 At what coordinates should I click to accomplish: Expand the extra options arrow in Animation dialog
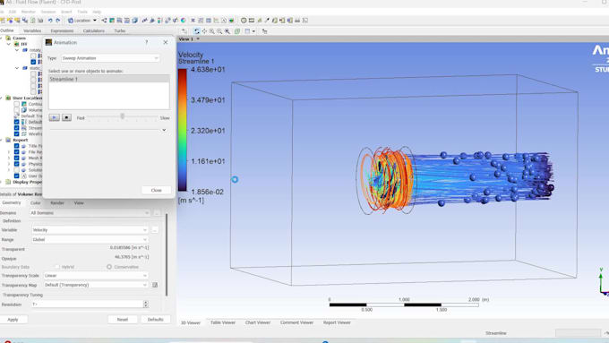point(164,130)
